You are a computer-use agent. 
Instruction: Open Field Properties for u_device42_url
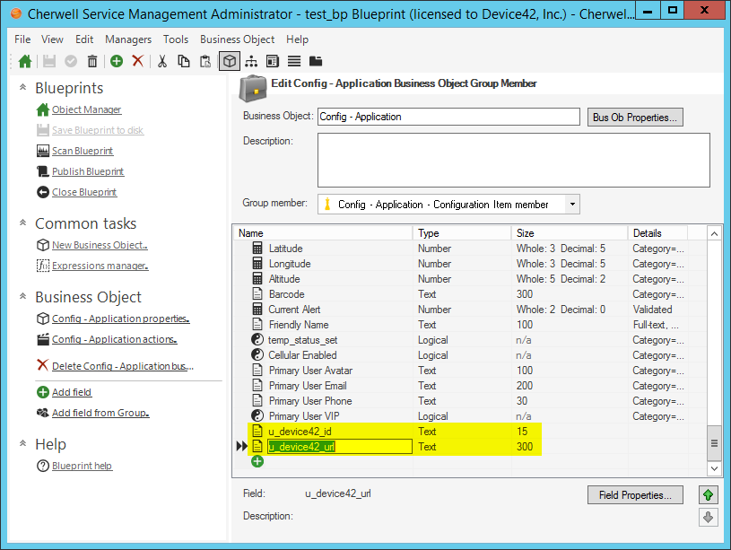click(x=635, y=494)
